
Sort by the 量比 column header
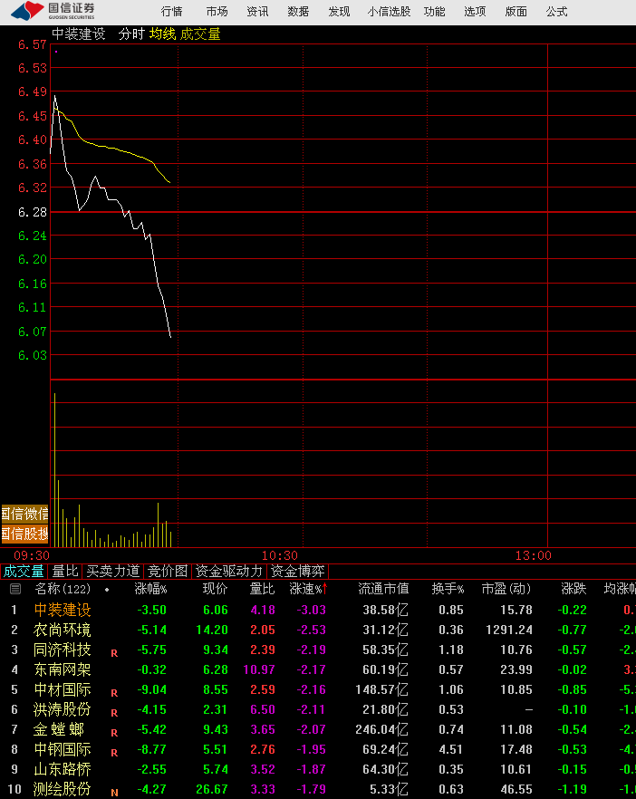pos(262,589)
